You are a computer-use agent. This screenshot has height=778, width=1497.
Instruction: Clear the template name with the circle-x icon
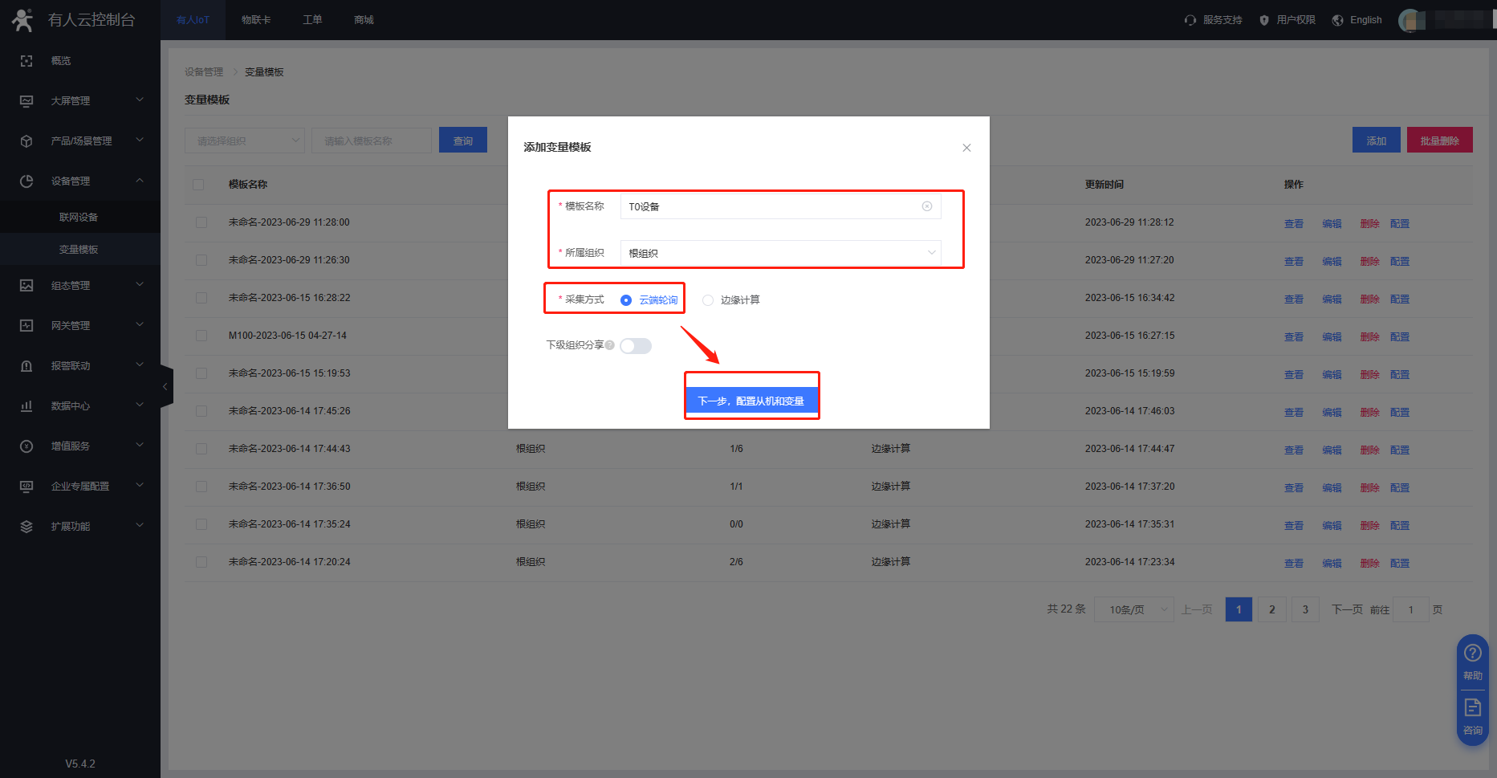point(926,206)
